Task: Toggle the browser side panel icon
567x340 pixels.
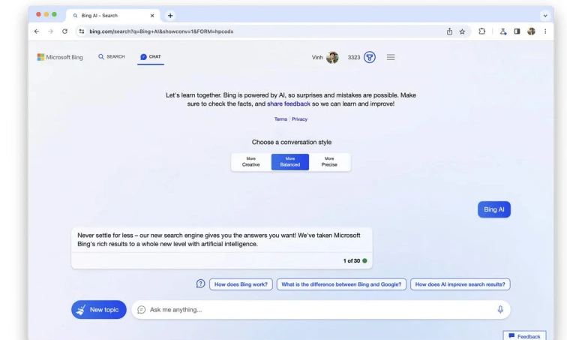Action: (517, 32)
